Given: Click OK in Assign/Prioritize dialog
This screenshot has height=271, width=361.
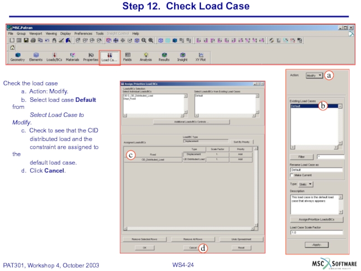Looking at the screenshot, I should [x=144, y=248].
